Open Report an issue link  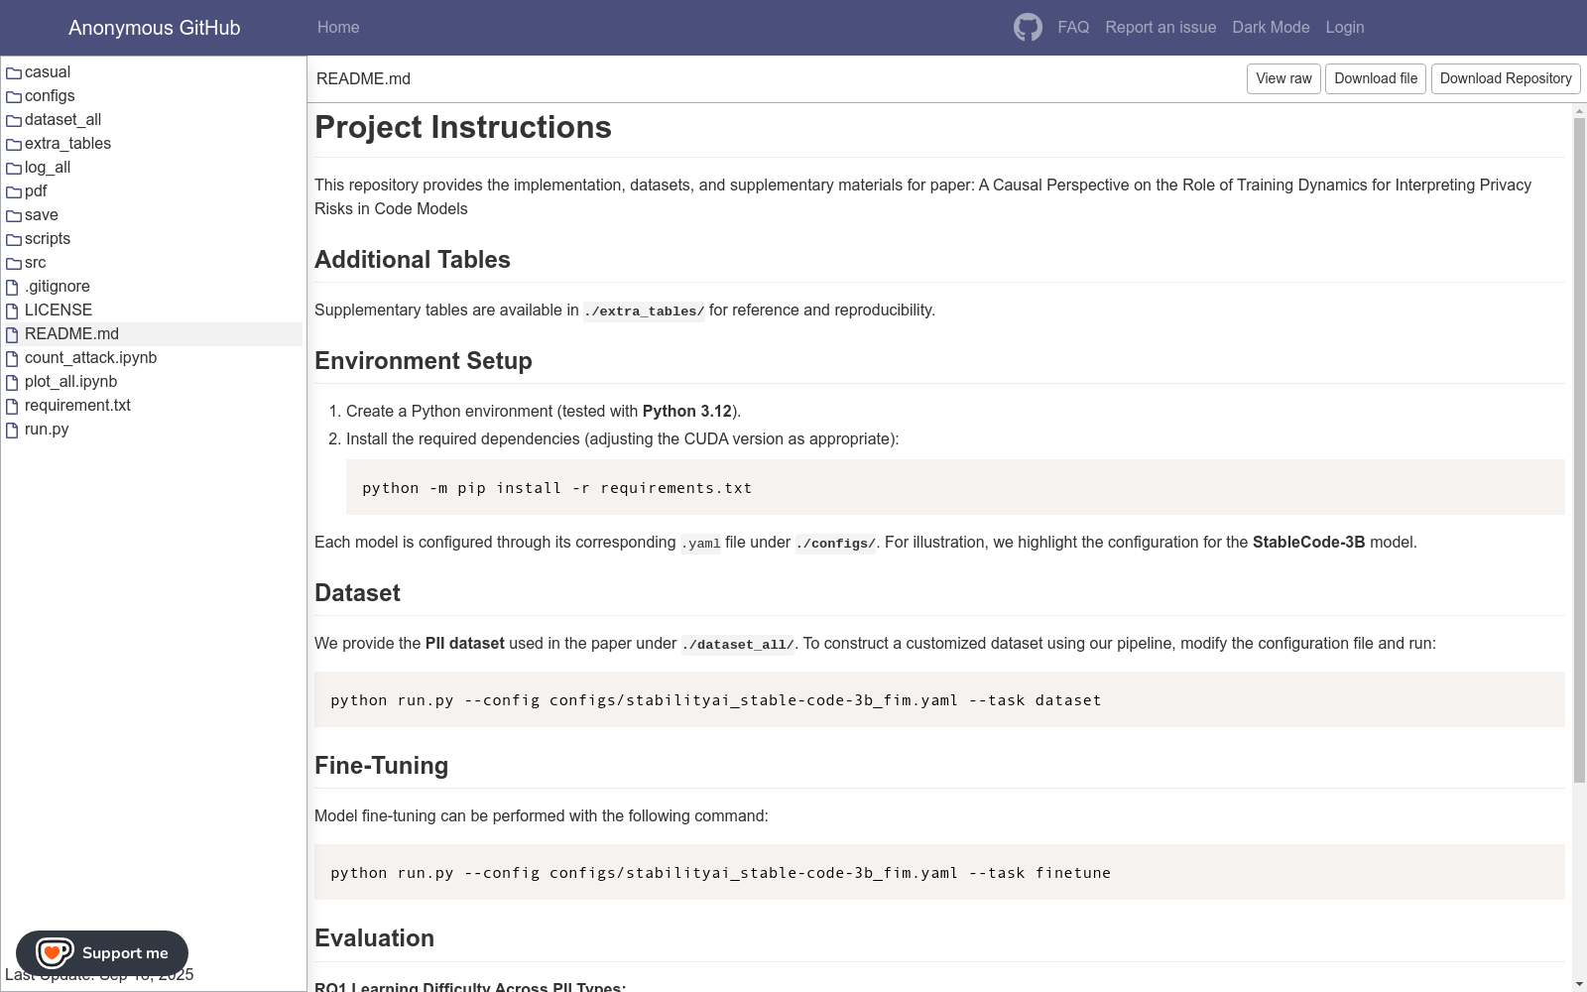click(x=1160, y=27)
